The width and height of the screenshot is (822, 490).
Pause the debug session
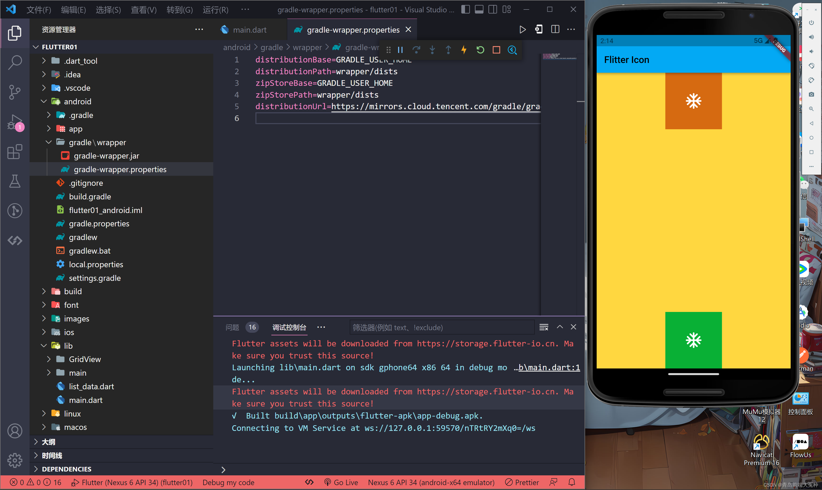coord(400,50)
